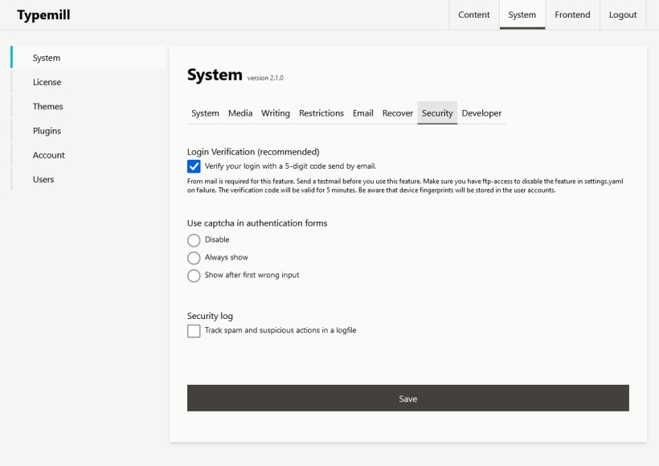
Task: Click the 'Track spam and suspicious actions' label
Action: (x=280, y=330)
